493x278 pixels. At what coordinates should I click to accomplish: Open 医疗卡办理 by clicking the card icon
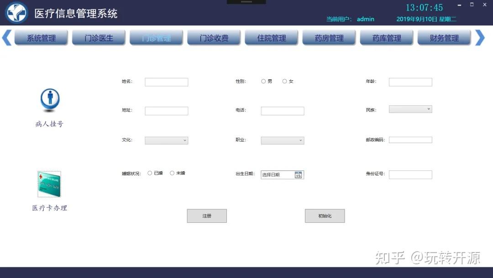click(49, 184)
